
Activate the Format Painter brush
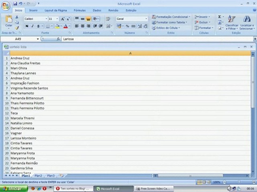17,28
